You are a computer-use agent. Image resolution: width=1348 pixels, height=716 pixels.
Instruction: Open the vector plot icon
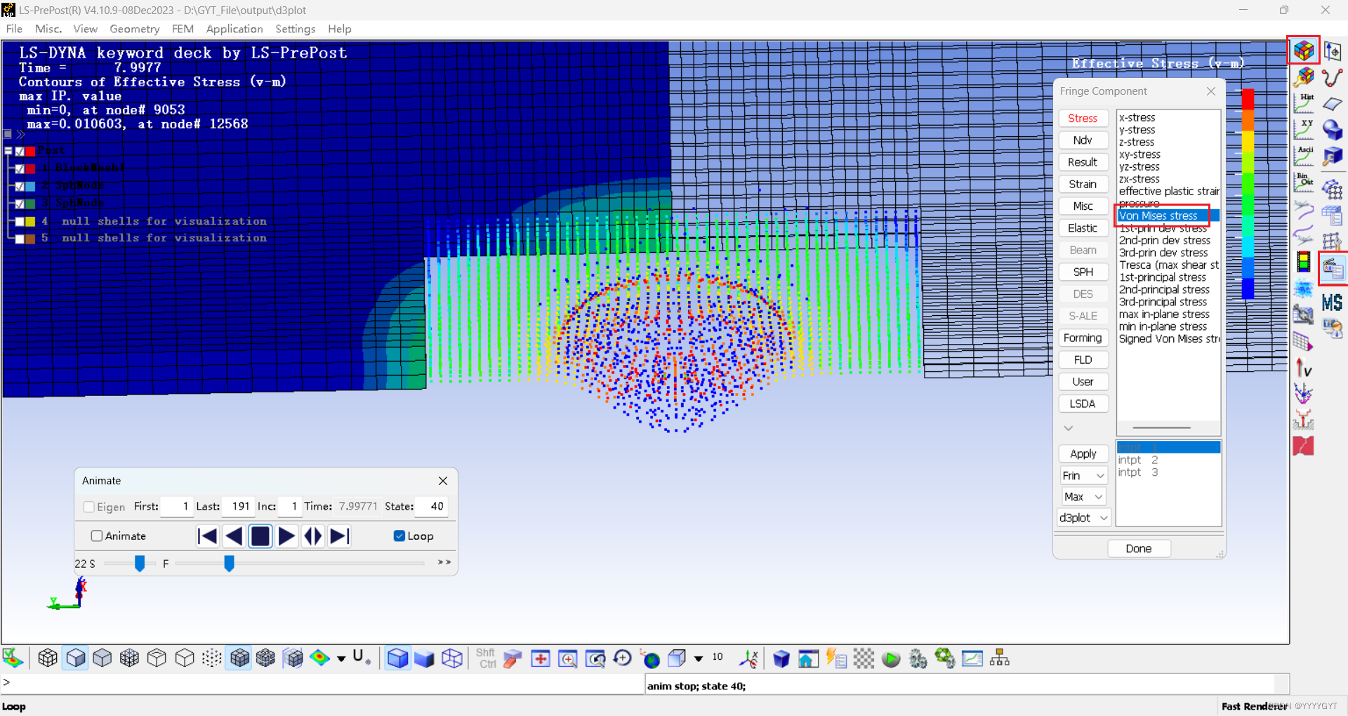point(1304,367)
